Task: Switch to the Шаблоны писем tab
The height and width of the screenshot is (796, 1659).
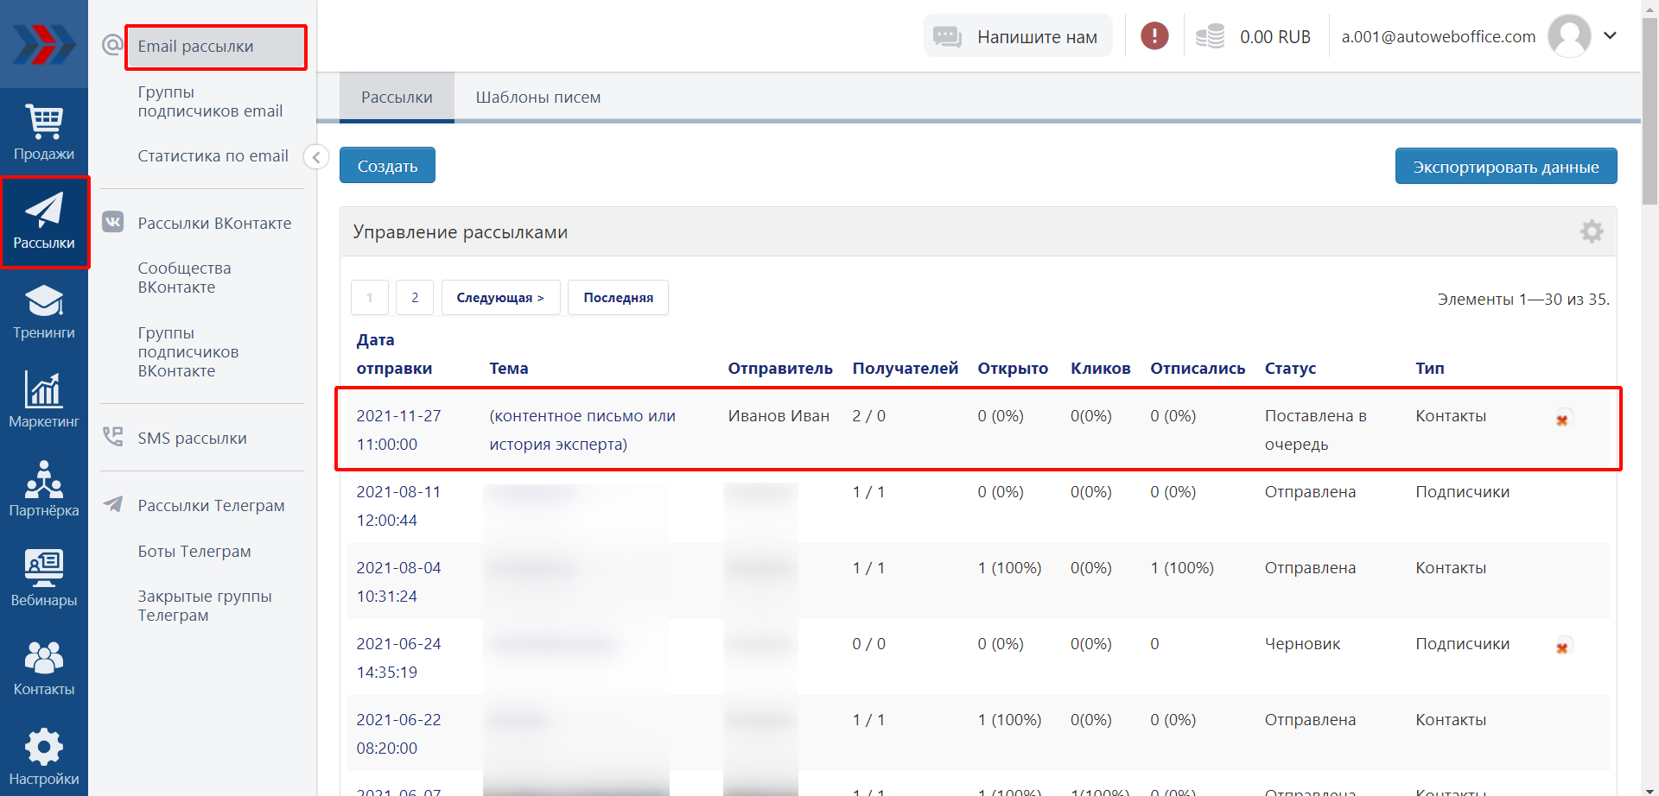Action: click(537, 98)
